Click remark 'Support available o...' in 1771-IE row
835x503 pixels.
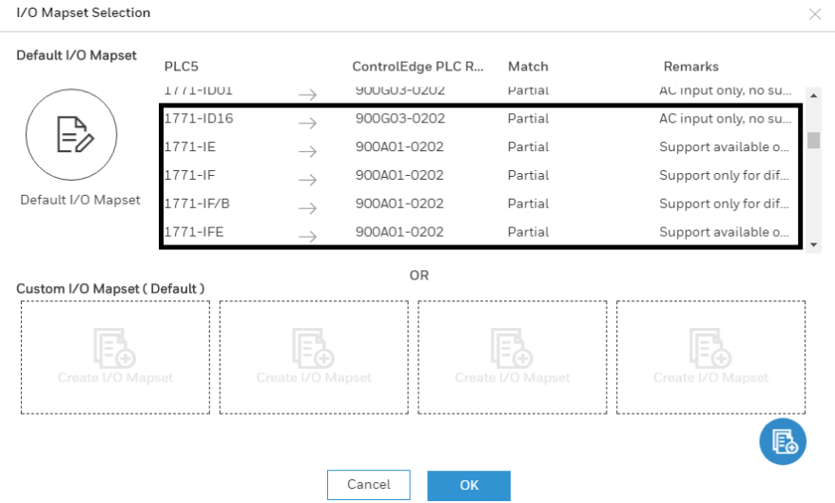point(724,147)
